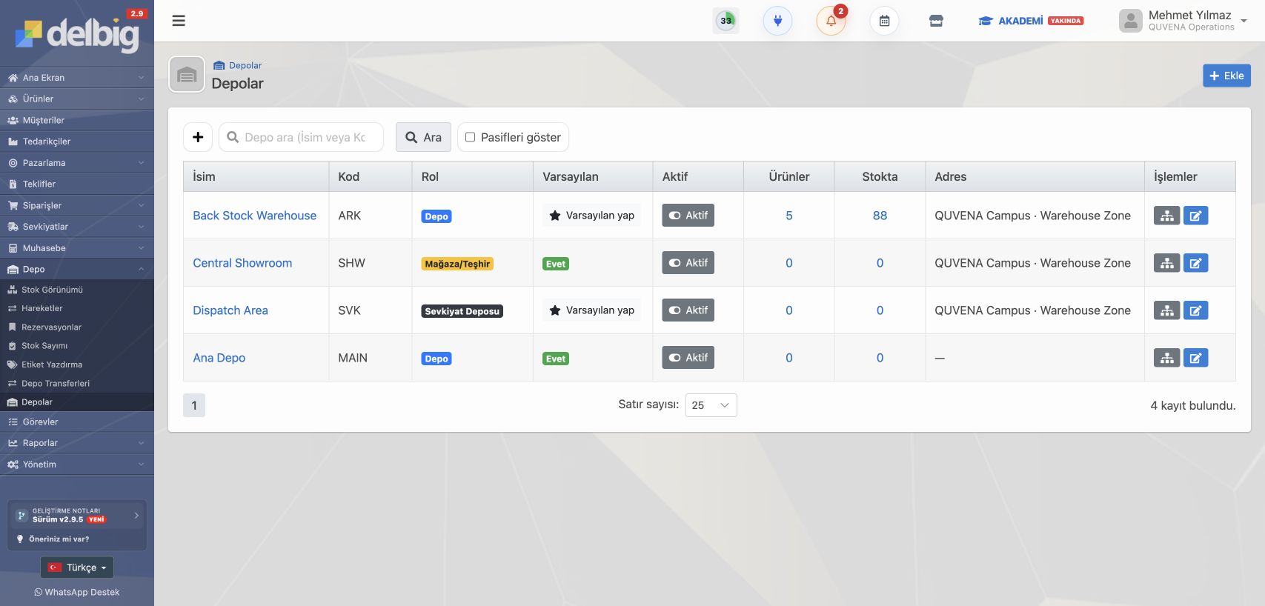
Task: Open Central Showroom link
Action: 242,263
